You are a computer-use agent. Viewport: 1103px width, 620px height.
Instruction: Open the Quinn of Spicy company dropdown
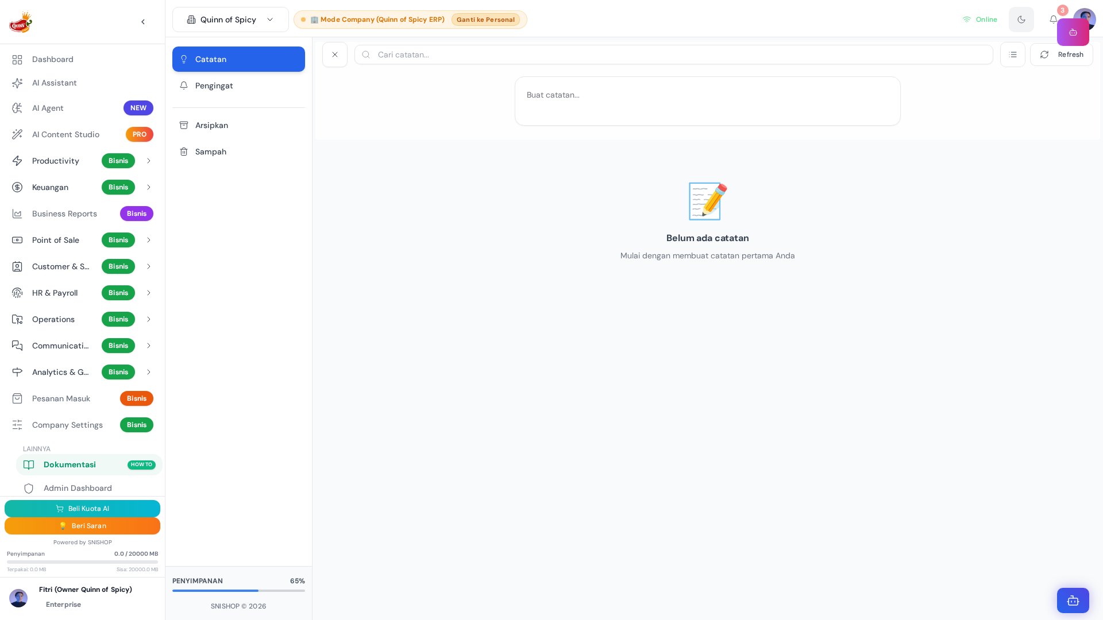click(230, 20)
